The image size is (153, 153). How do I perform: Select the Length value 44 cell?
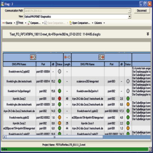67,128
